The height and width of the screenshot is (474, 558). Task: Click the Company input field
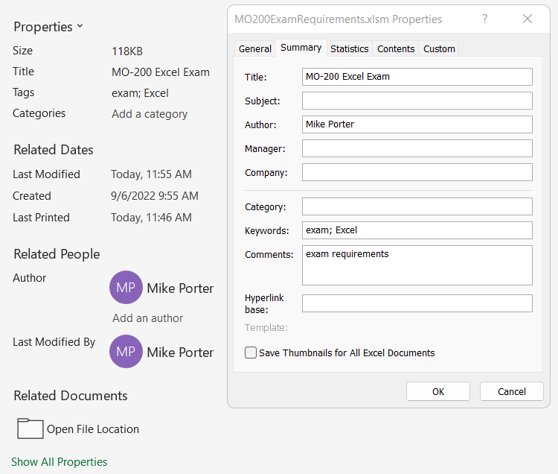click(x=417, y=172)
